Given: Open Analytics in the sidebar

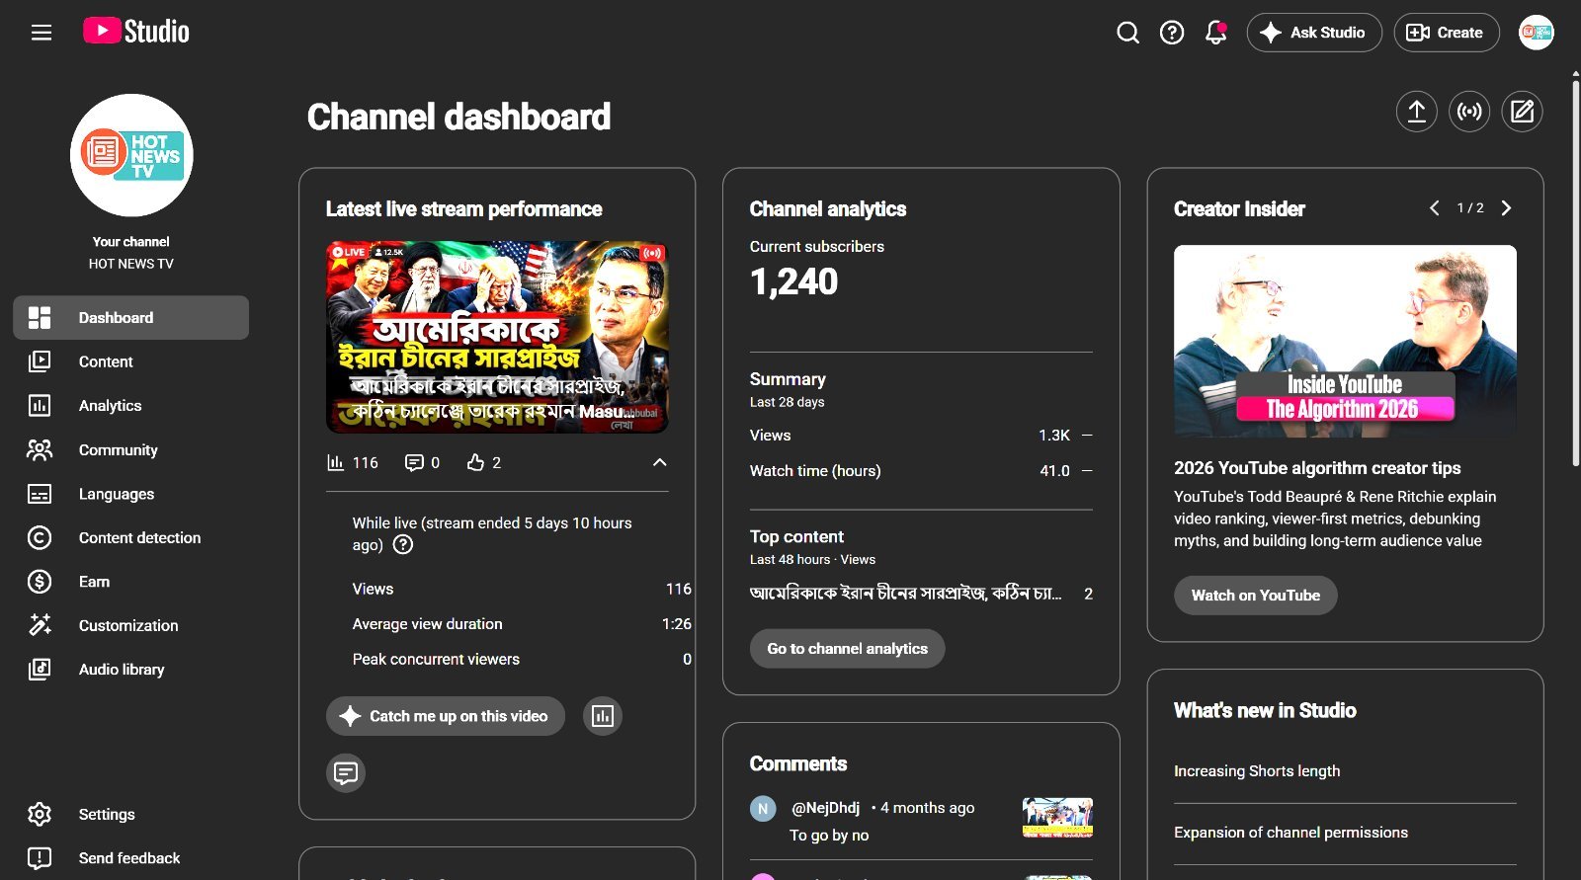Looking at the screenshot, I should pyautogui.click(x=131, y=406).
